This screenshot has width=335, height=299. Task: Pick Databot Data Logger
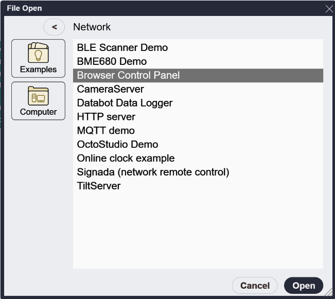[x=198, y=103]
